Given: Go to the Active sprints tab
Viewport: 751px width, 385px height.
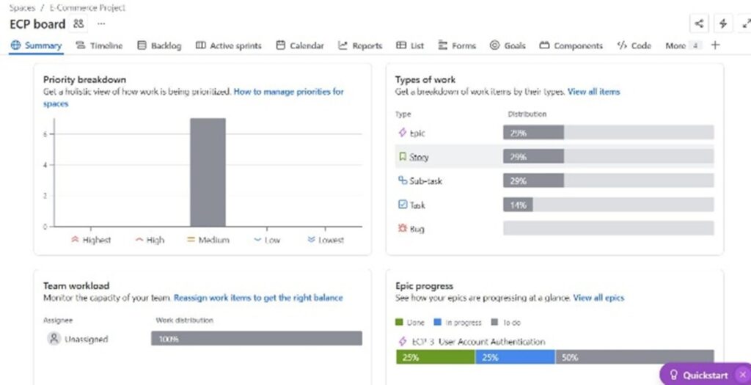Looking at the screenshot, I should click(228, 45).
